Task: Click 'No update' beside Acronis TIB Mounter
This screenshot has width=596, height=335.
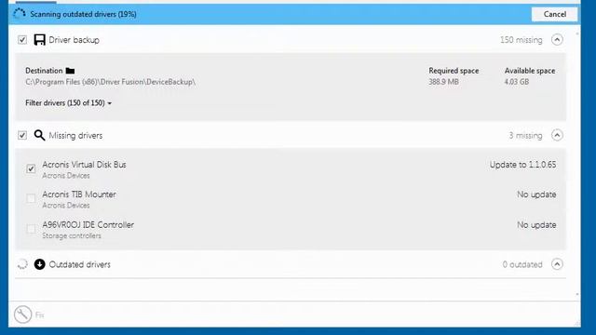Action: coord(536,194)
